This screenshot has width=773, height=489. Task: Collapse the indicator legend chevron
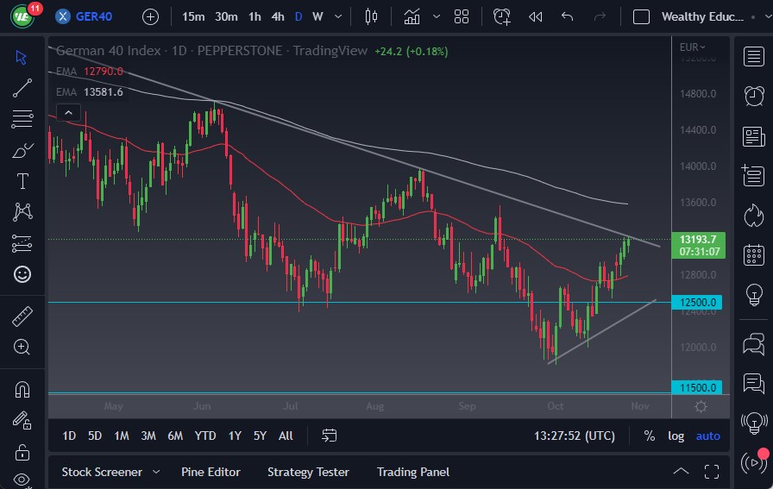pos(68,112)
